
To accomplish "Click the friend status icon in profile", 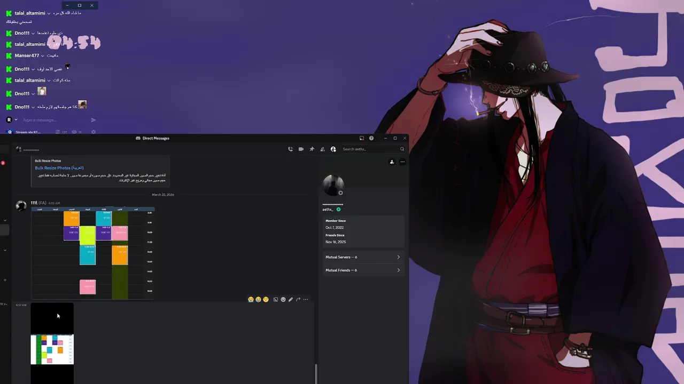I will [x=392, y=162].
